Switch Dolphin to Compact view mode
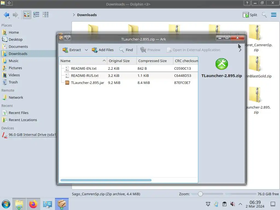Image resolution: width=280 pixels, height=210 pixels. click(36, 15)
